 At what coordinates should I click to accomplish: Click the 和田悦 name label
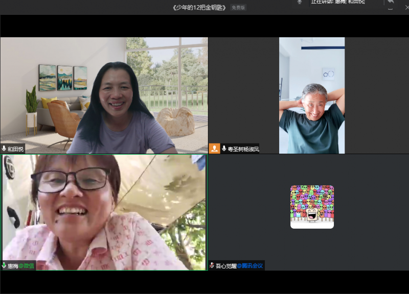click(x=15, y=149)
